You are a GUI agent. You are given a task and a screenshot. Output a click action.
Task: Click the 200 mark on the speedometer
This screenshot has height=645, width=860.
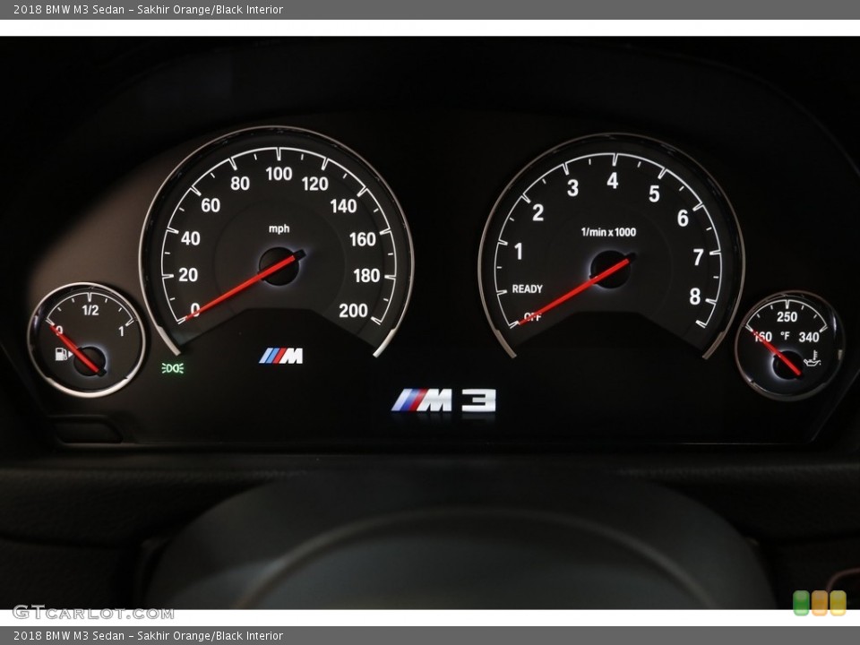point(353,311)
